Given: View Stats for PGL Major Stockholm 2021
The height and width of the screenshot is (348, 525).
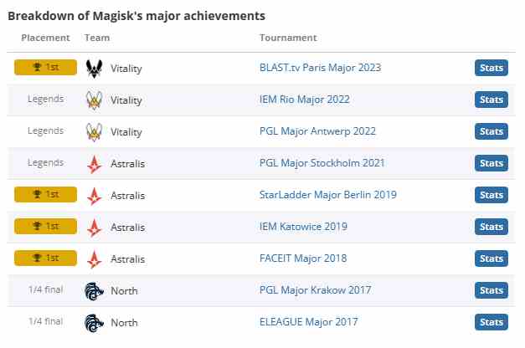Looking at the screenshot, I should click(x=492, y=163).
